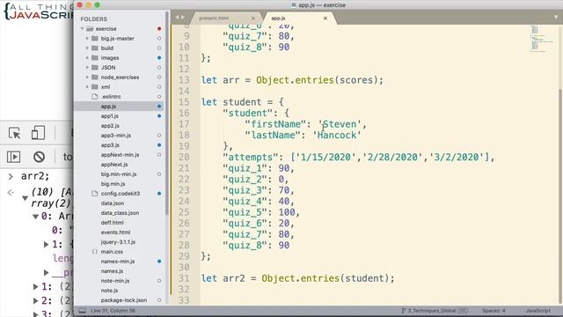The image size is (563, 317).
Task: Expand the big.js-master folder arrow
Action: [x=87, y=38]
